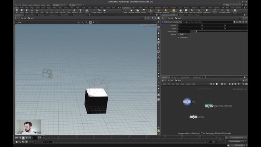261x147 pixels.
Task: Toggle the Auto Update mode at bottom right
Action: [239, 145]
